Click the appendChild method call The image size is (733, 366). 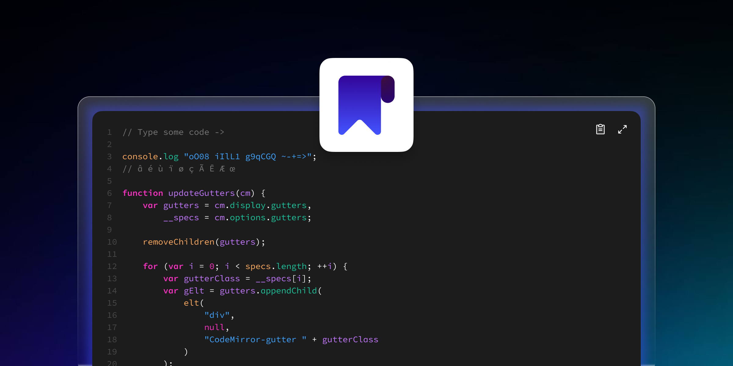pyautogui.click(x=289, y=291)
